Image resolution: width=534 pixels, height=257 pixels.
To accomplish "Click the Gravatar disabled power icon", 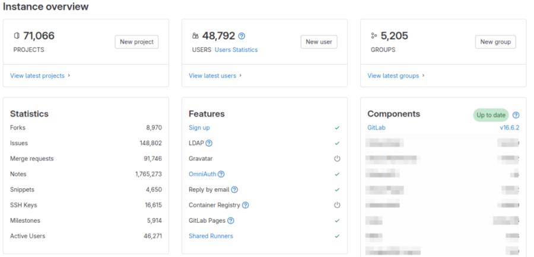I will (x=337, y=159).
